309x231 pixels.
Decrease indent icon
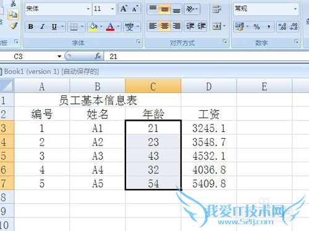(x=190, y=26)
